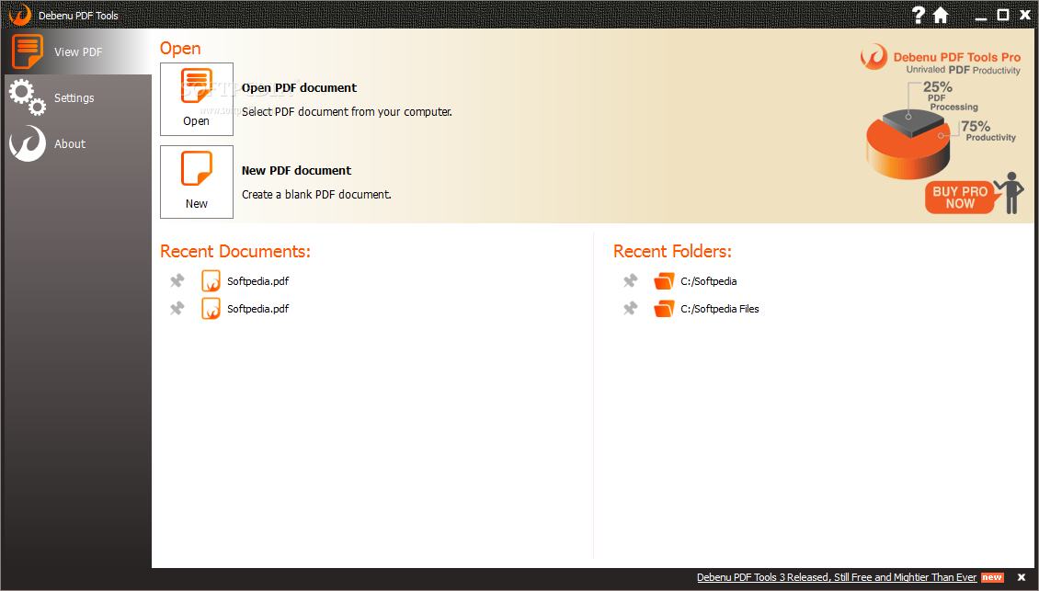Open the Debenu PDF Tools 3 Released link

836,577
